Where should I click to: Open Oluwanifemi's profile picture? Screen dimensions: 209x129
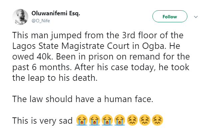click(x=20, y=17)
